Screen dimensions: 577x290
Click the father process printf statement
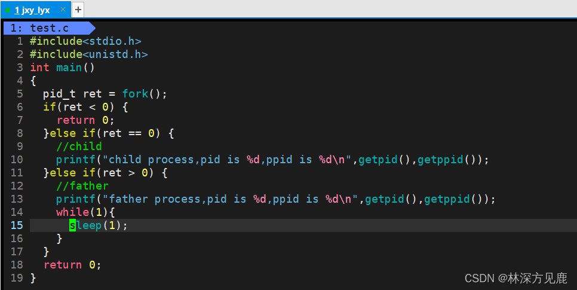(275, 199)
